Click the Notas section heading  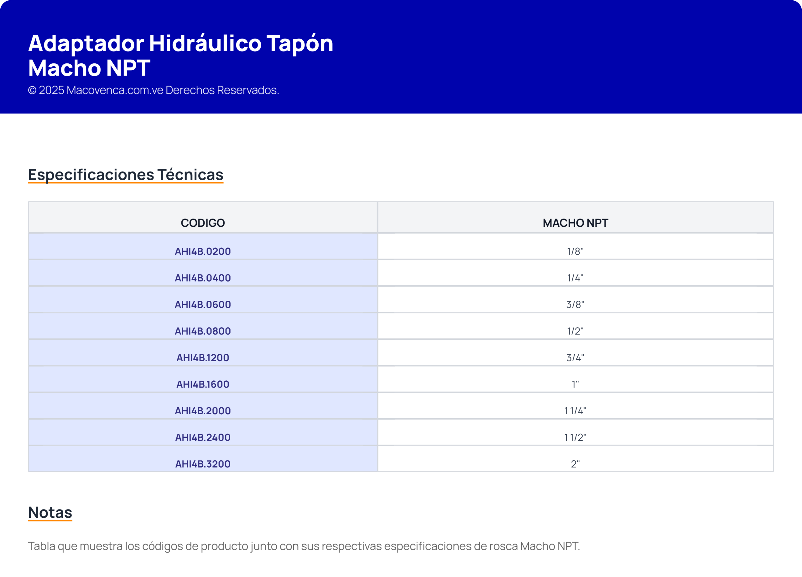click(50, 512)
